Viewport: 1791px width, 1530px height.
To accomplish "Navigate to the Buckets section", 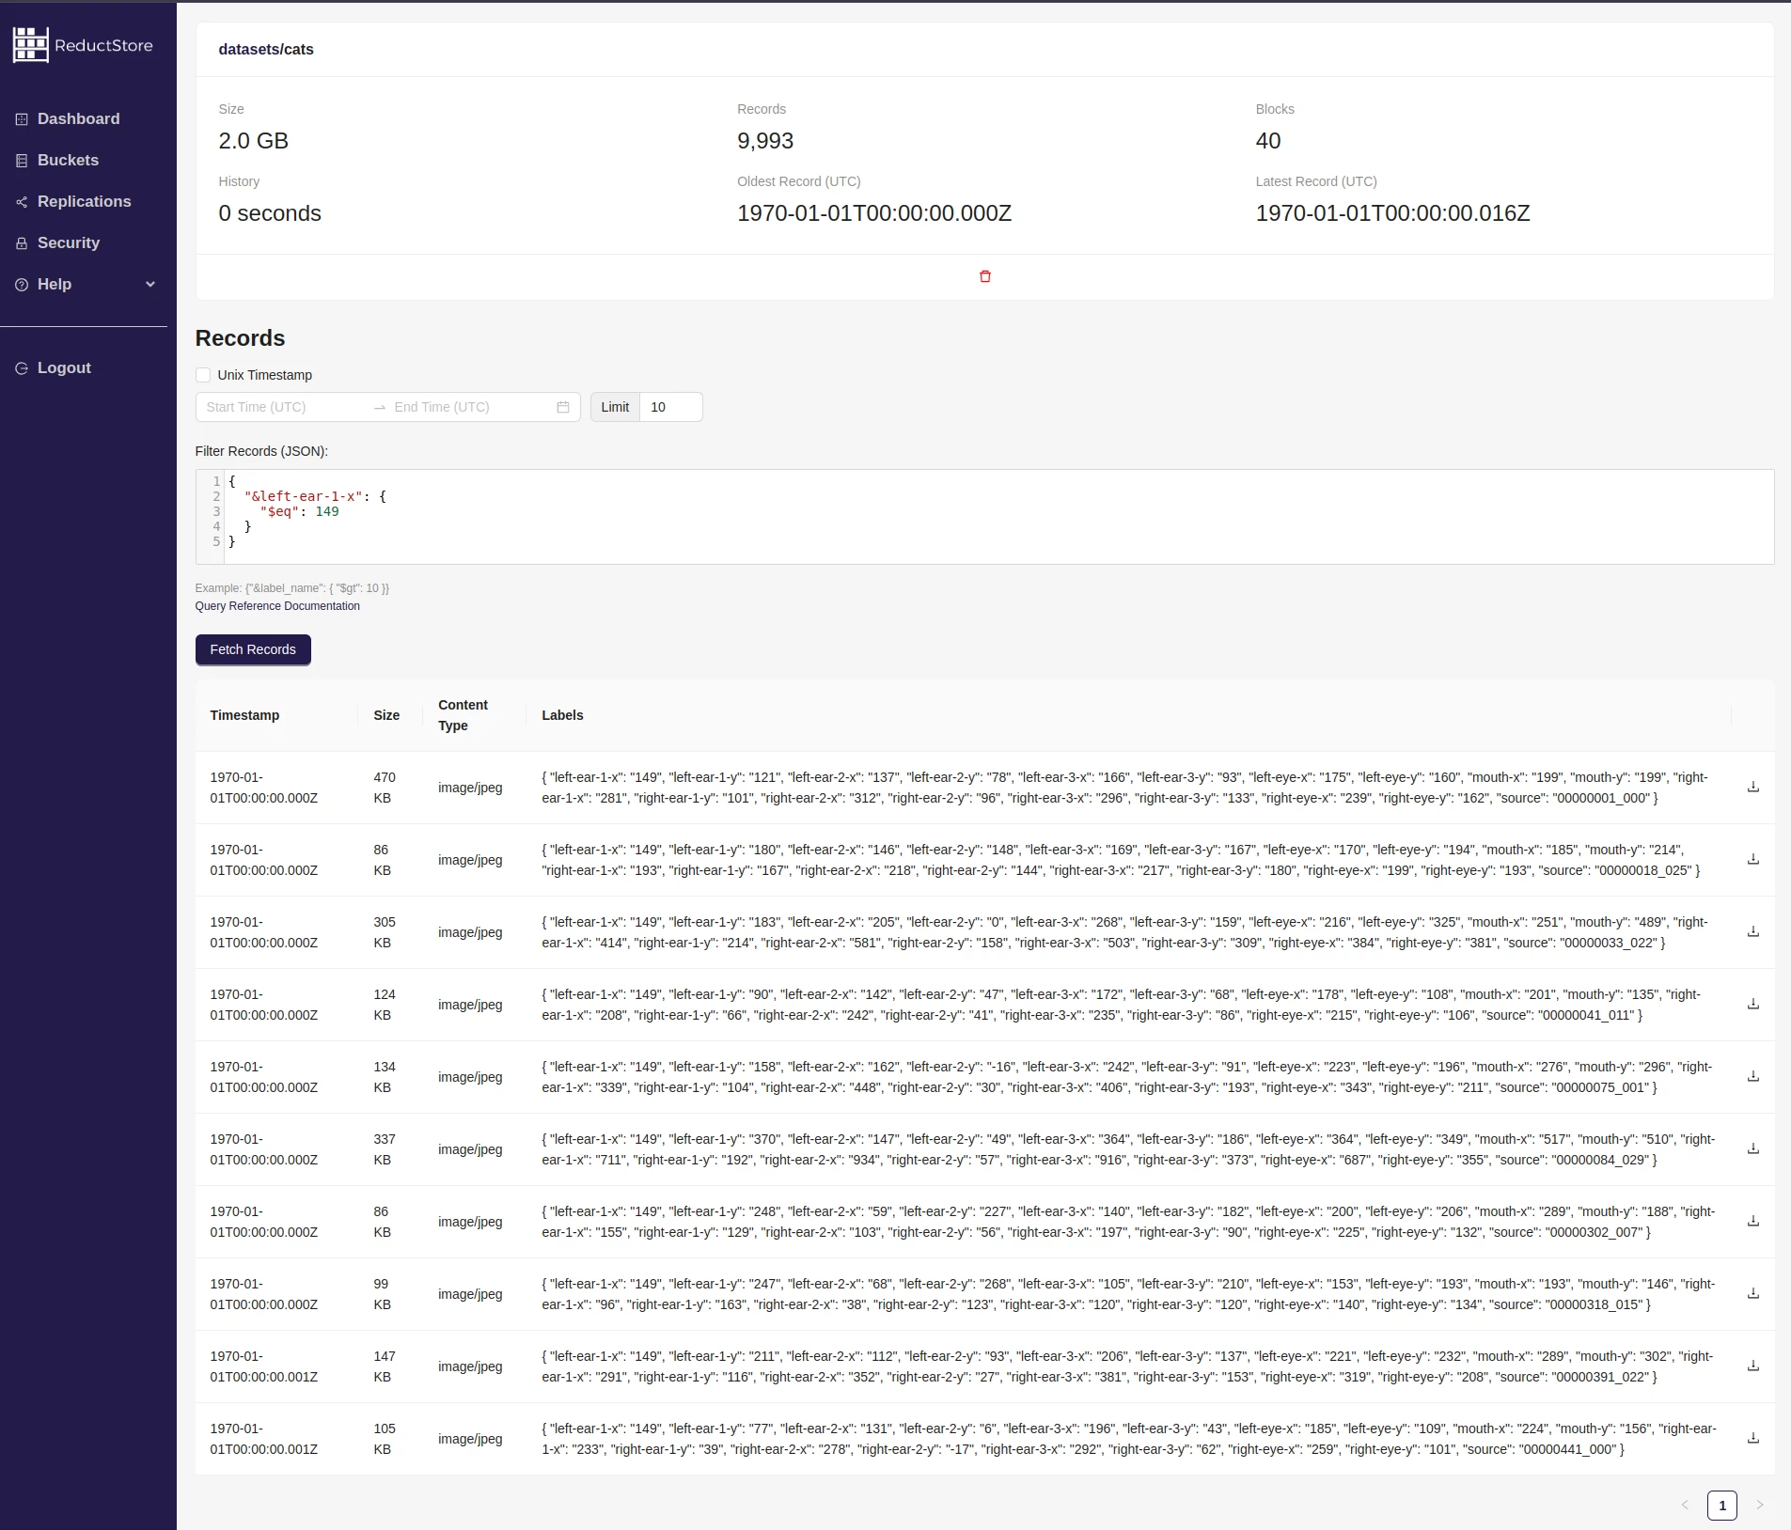I will point(68,160).
